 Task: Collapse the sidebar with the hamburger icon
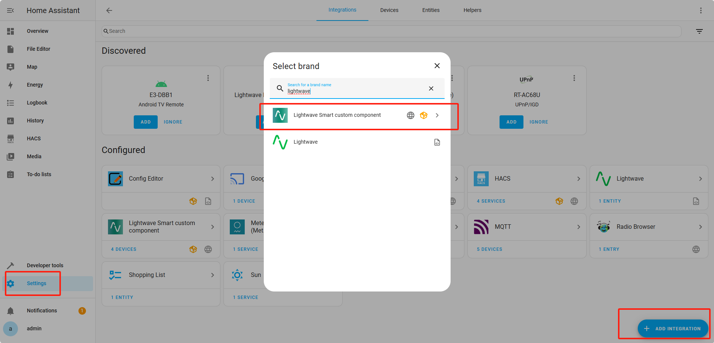point(10,10)
